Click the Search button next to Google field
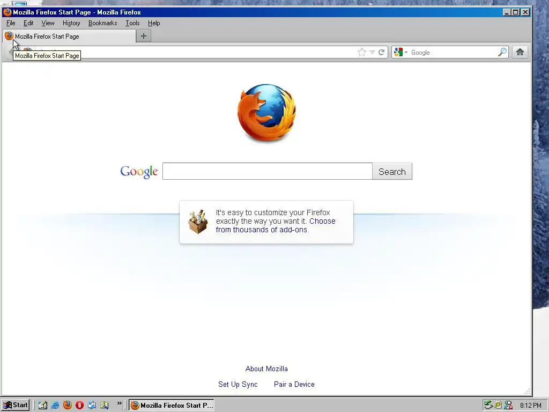 click(392, 171)
